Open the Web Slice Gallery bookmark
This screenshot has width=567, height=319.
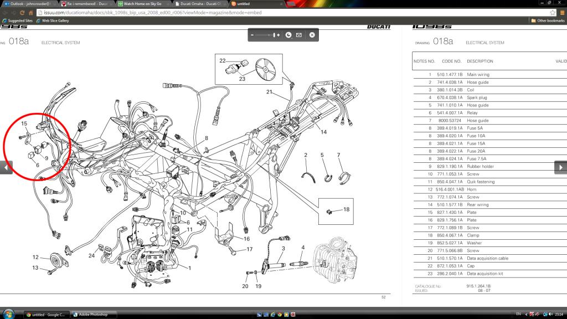[x=55, y=20]
